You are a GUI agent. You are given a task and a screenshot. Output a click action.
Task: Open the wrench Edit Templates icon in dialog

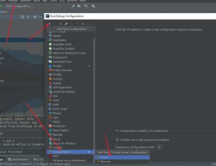[x=66, y=24]
